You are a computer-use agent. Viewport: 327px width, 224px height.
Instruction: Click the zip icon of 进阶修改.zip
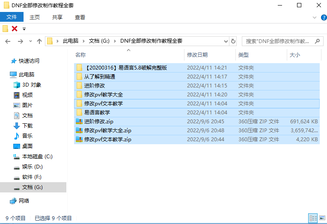point(79,121)
